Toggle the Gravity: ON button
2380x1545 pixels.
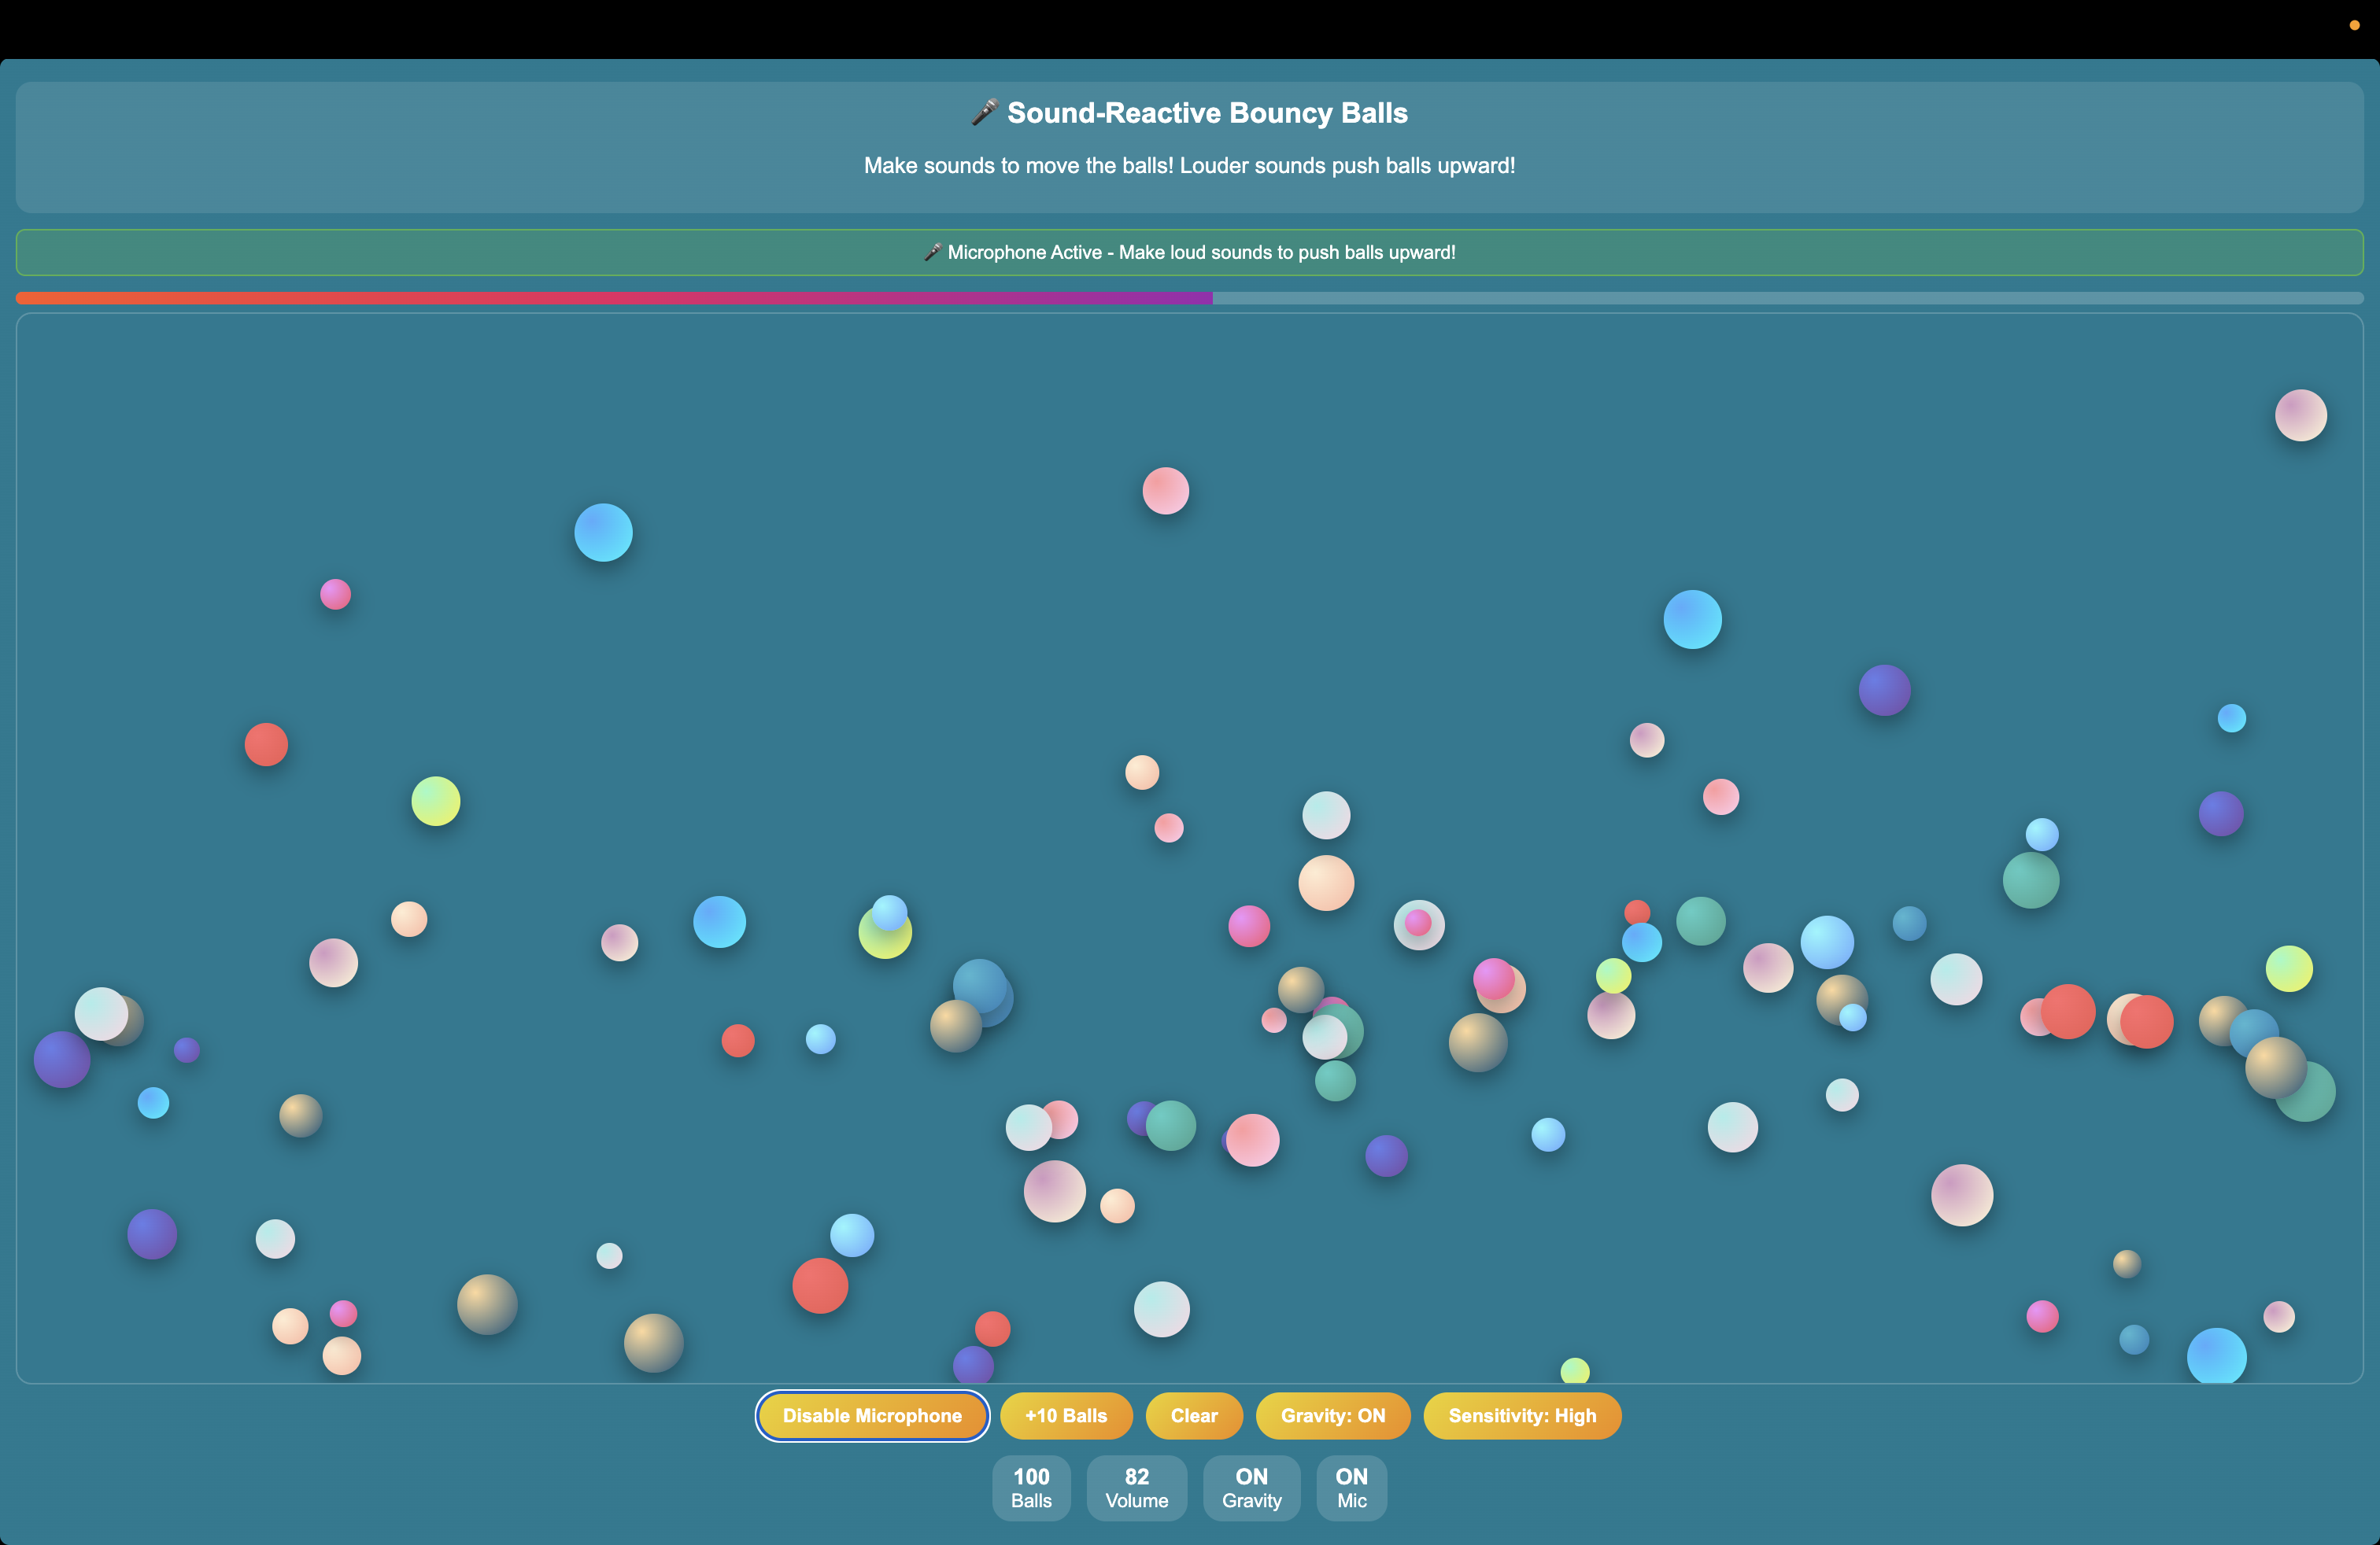pyautogui.click(x=1332, y=1415)
